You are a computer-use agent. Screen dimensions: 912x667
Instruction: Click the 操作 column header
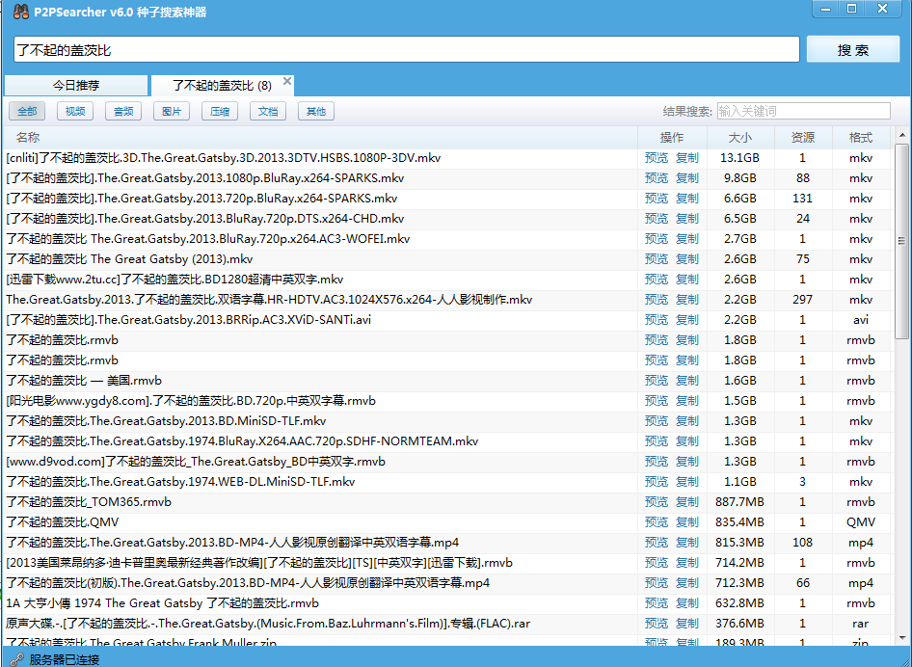[x=672, y=137]
